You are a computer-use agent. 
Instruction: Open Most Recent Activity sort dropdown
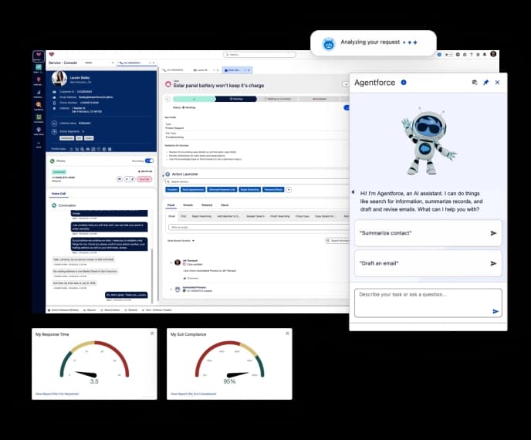pyautogui.click(x=181, y=241)
